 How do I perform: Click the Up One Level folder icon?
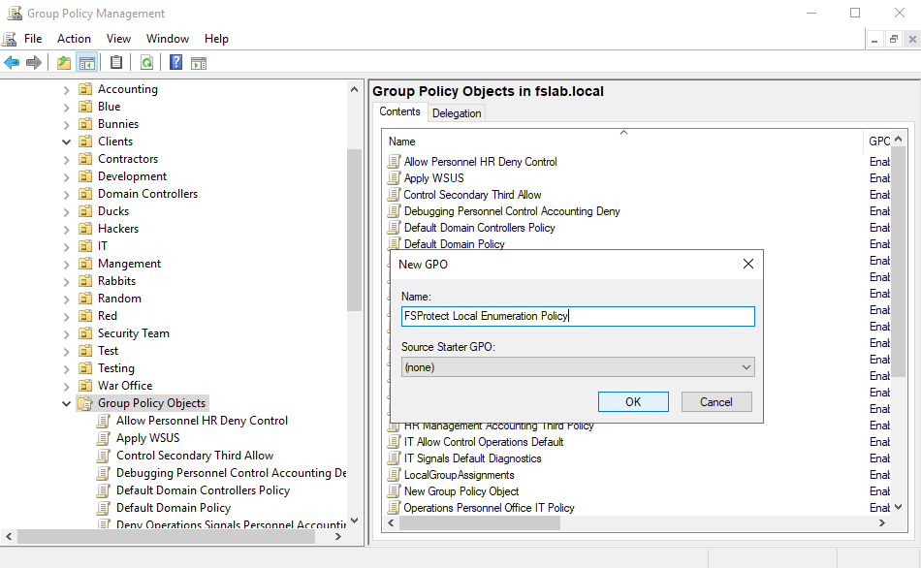[64, 63]
